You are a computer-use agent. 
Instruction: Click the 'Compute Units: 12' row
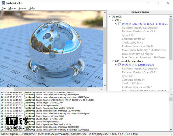point(133,39)
